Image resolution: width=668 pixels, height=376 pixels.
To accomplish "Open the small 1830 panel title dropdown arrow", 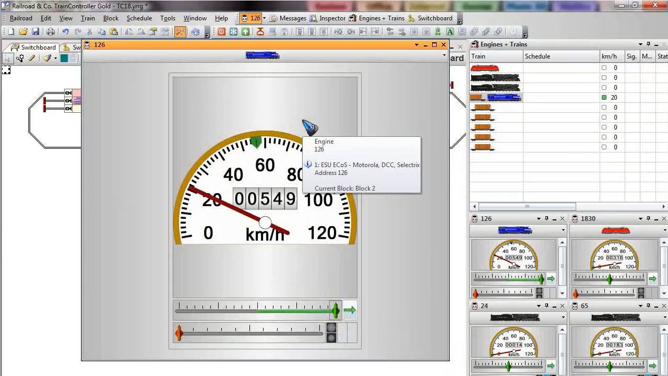I will [641, 219].
